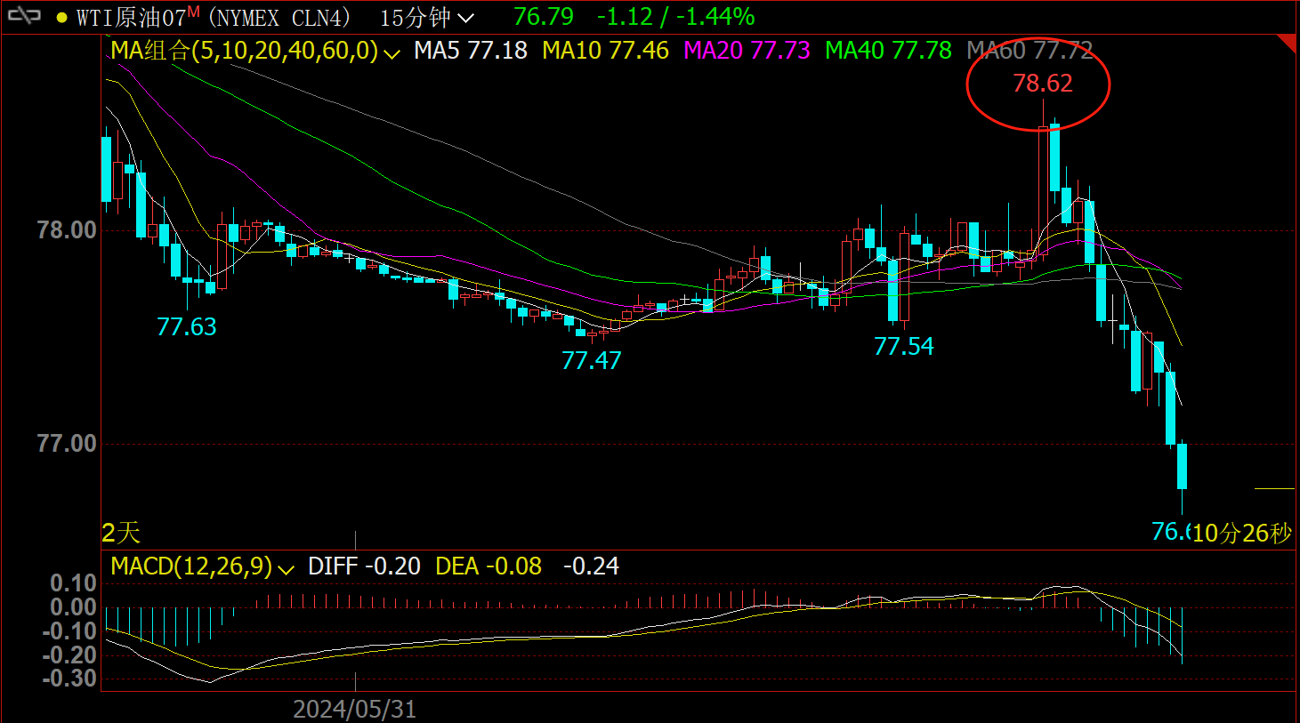Click the red M marker after WTI原油07
Image resolution: width=1300 pixels, height=723 pixels.
pos(193,11)
